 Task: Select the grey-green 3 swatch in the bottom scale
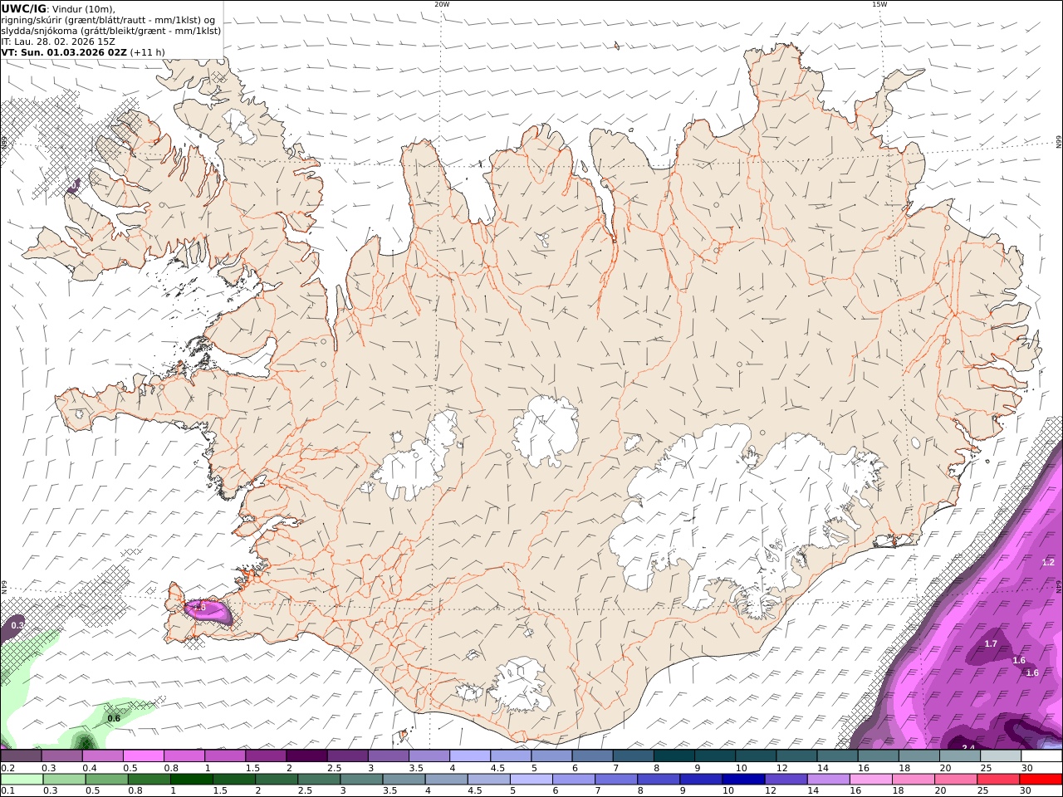[361, 779]
